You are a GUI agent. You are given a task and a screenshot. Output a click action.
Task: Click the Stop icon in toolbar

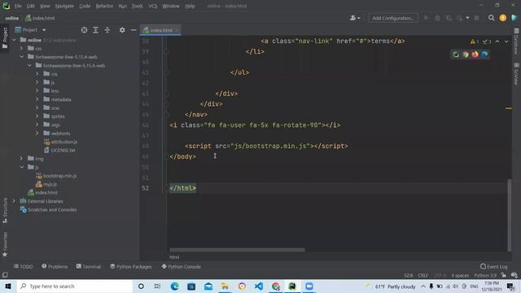pyautogui.click(x=476, y=18)
